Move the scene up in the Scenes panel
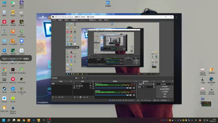Screen dimensions: 218x123 point(59,97)
